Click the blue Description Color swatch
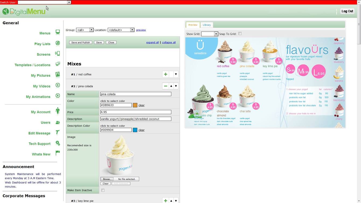 point(135,130)
